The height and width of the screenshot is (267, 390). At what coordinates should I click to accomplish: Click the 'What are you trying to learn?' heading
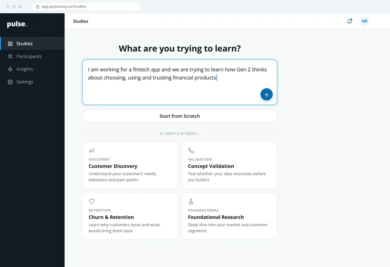pyautogui.click(x=179, y=49)
